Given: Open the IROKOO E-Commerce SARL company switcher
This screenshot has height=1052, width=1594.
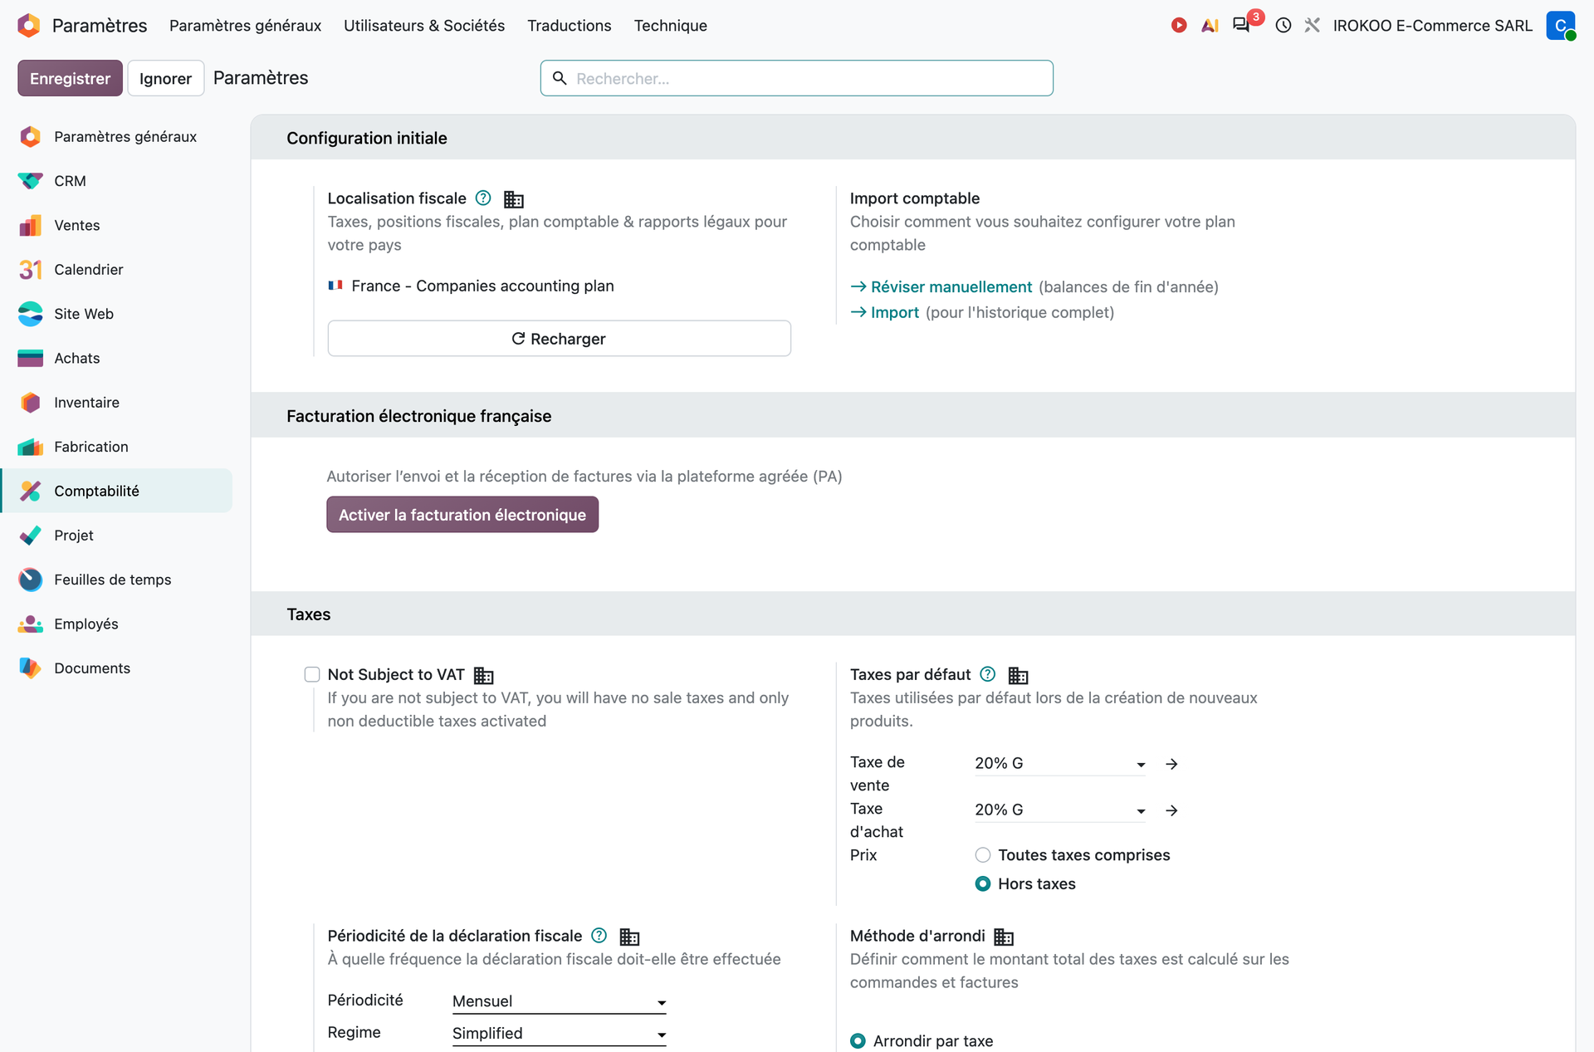Looking at the screenshot, I should [x=1432, y=26].
